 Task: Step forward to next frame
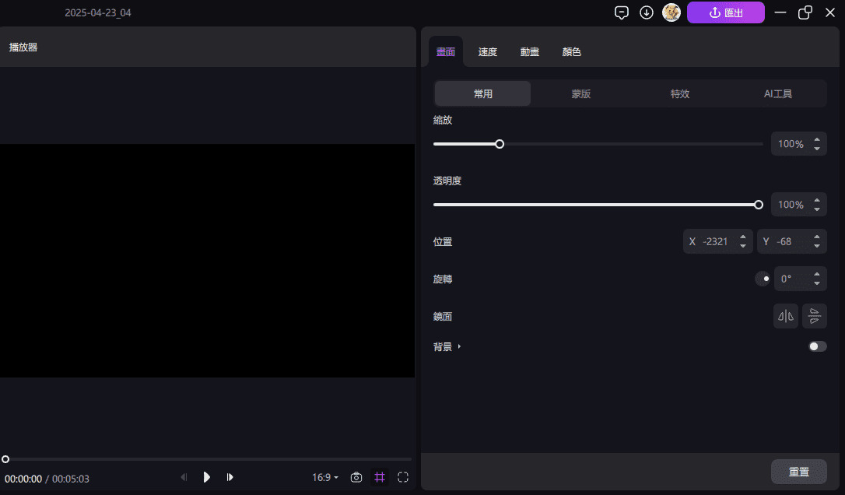230,477
